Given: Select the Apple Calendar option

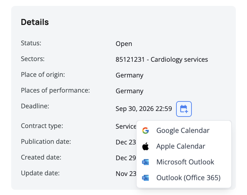Looking at the screenshot, I should (x=181, y=146).
